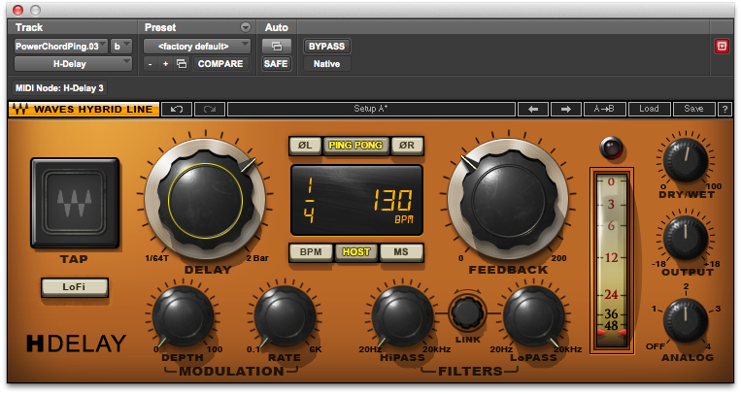Viewport: 741px width, 394px height.
Task: Open Waves help question mark button
Action: pyautogui.click(x=724, y=109)
